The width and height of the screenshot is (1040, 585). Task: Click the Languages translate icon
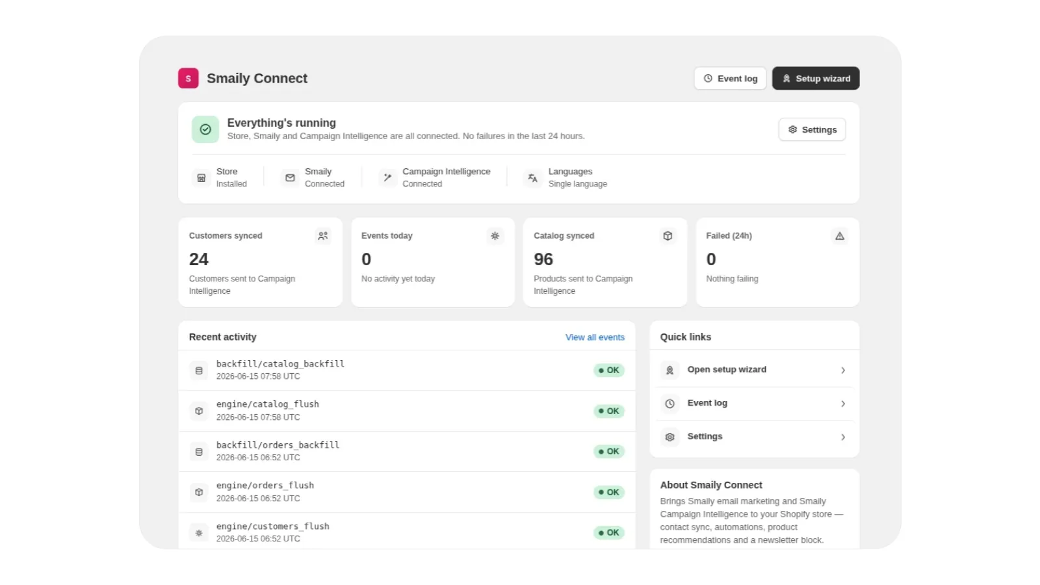533,177
